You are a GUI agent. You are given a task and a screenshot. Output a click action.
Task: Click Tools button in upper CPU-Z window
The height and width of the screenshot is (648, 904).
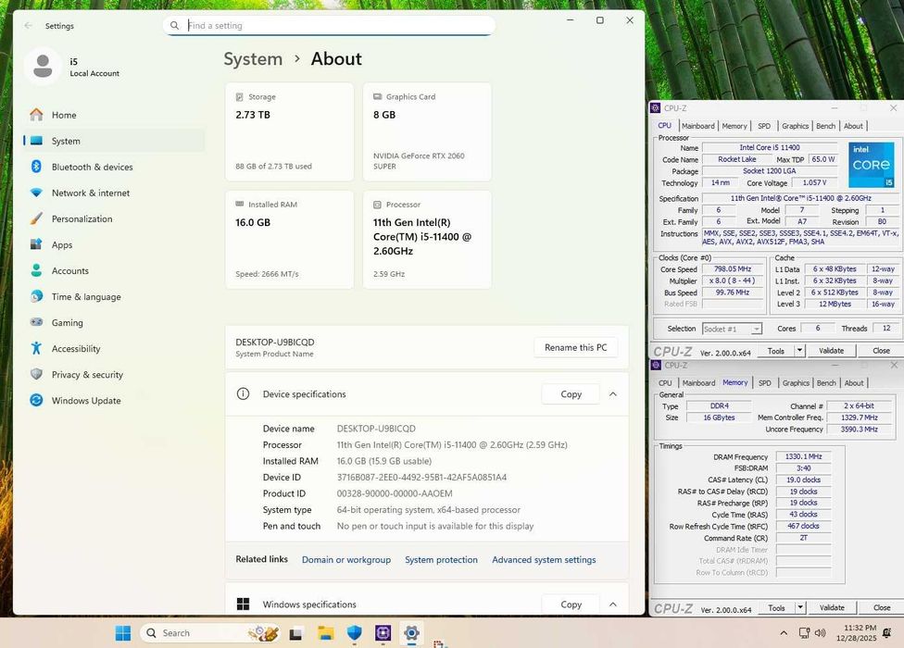click(775, 350)
